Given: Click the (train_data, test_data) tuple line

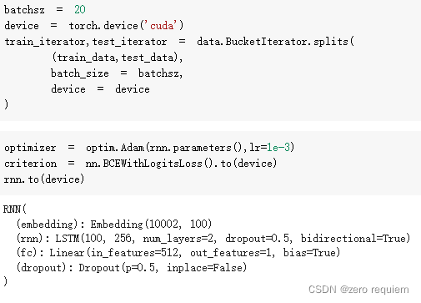Looking at the screenshot, I should (118, 58).
